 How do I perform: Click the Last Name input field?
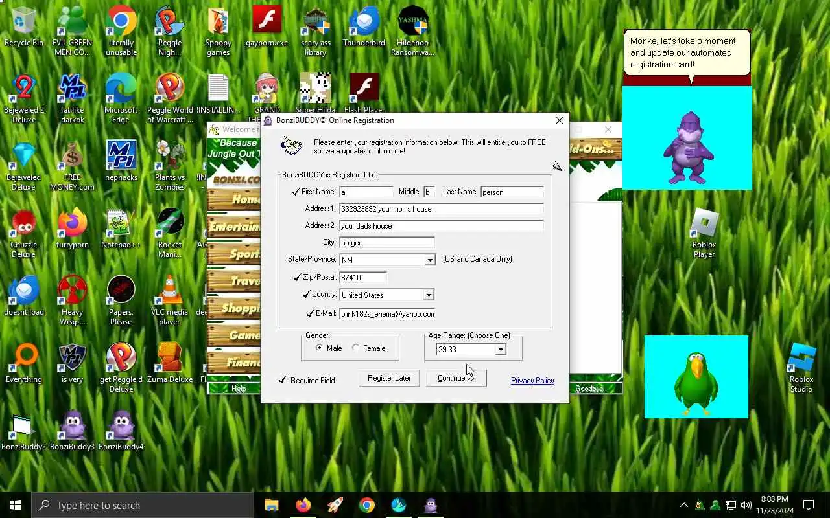pos(512,192)
